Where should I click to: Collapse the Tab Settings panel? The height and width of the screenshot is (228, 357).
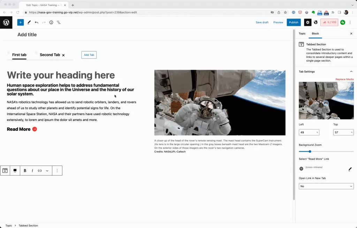tap(351, 71)
